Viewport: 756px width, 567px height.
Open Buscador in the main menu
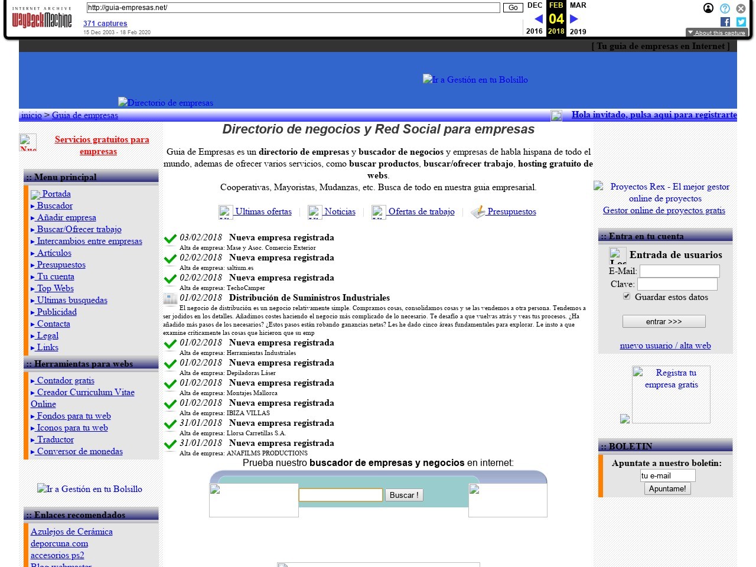point(54,206)
